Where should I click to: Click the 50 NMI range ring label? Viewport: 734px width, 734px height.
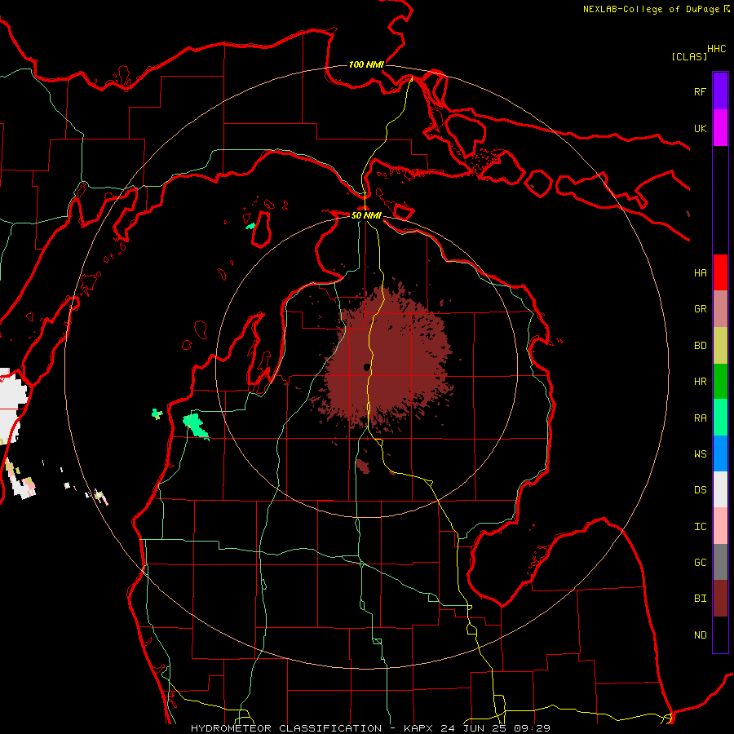(366, 215)
